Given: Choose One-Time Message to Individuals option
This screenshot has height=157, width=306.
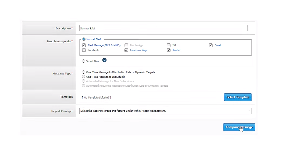Looking at the screenshot, I should pyautogui.click(x=83, y=77).
